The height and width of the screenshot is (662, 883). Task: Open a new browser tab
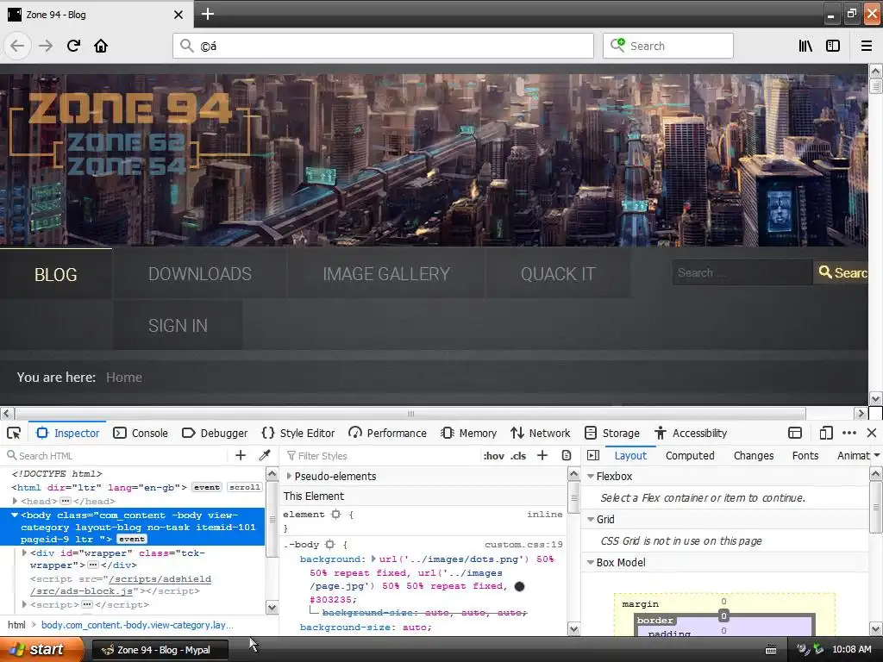(207, 14)
